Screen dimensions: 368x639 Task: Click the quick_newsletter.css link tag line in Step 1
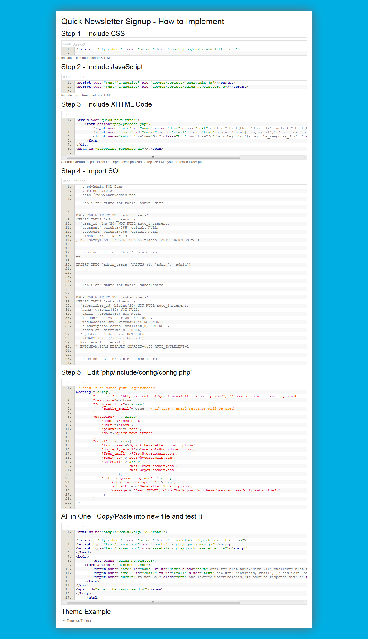(x=158, y=49)
